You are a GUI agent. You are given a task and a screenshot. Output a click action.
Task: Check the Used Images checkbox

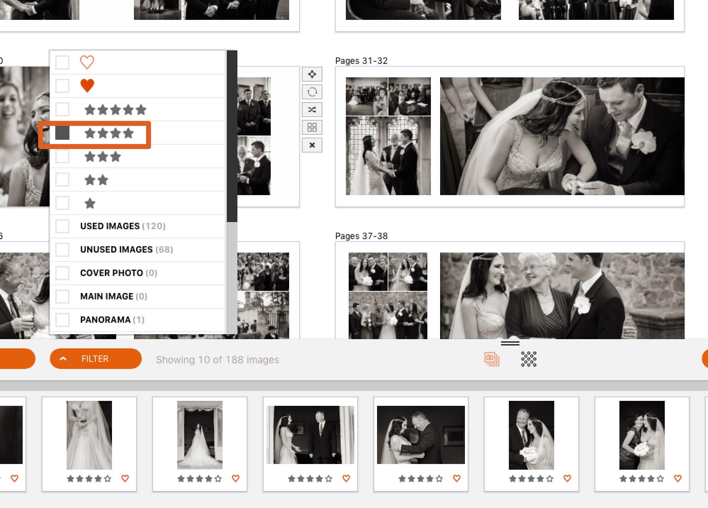pos(62,226)
